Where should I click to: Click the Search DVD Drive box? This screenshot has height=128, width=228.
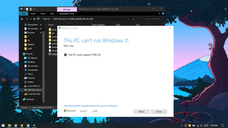click(x=150, y=19)
